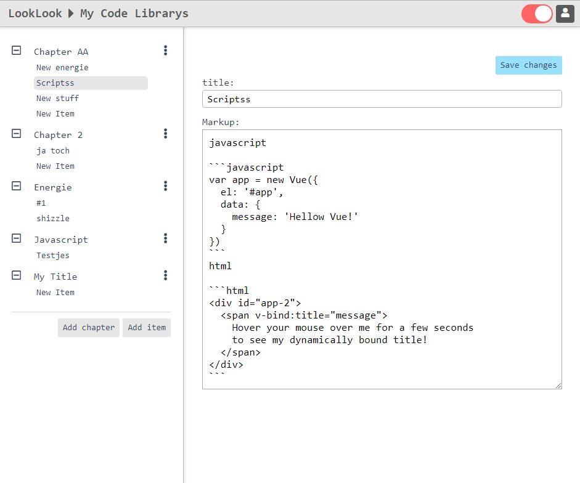Select the ja toch item
580x483 pixels.
(53, 151)
